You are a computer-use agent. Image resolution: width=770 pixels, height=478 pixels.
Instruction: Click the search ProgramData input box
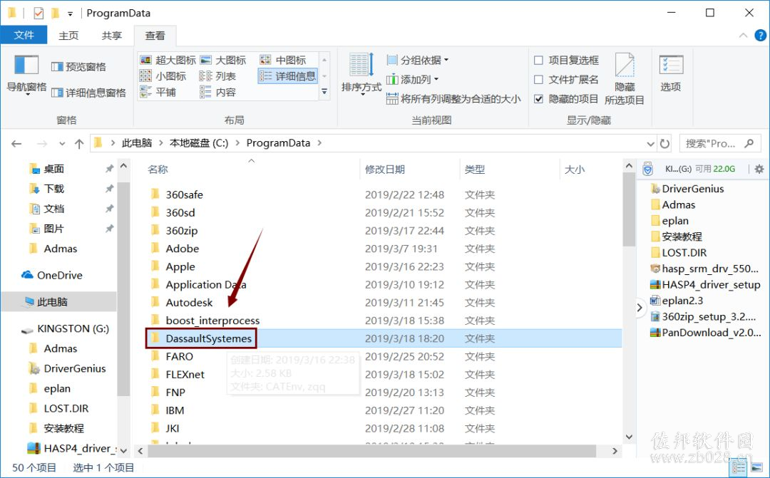click(711, 143)
